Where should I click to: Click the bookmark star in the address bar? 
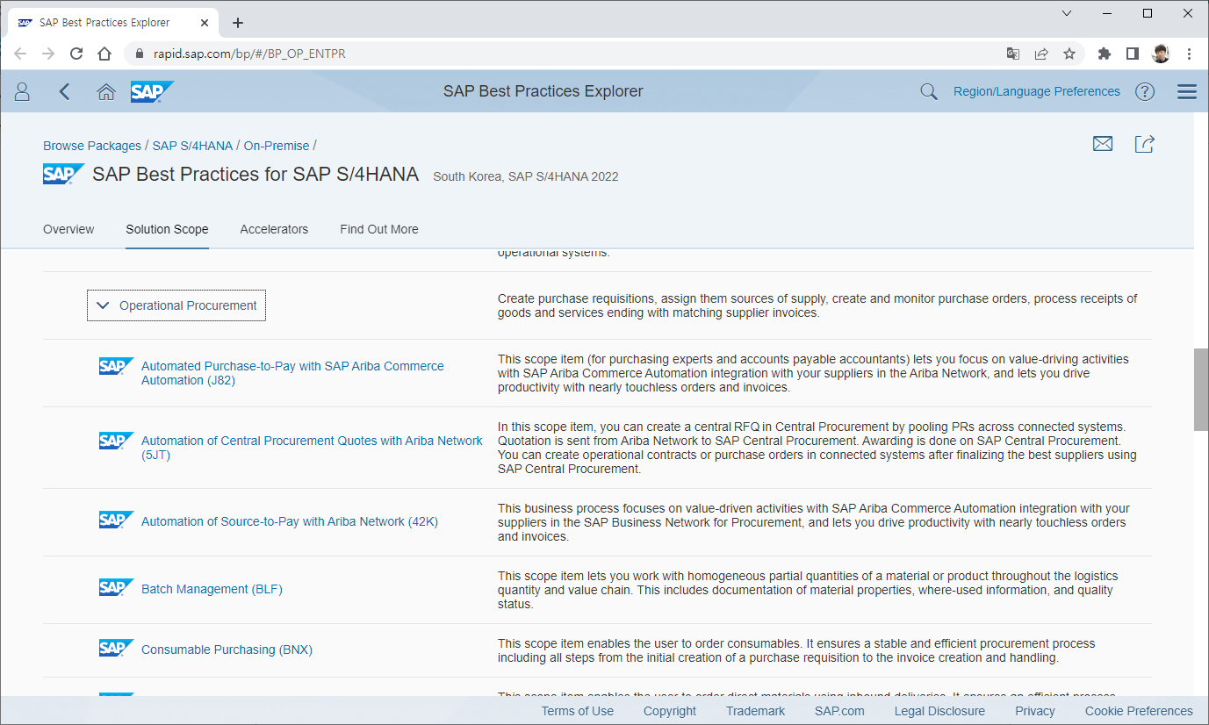pyautogui.click(x=1070, y=54)
